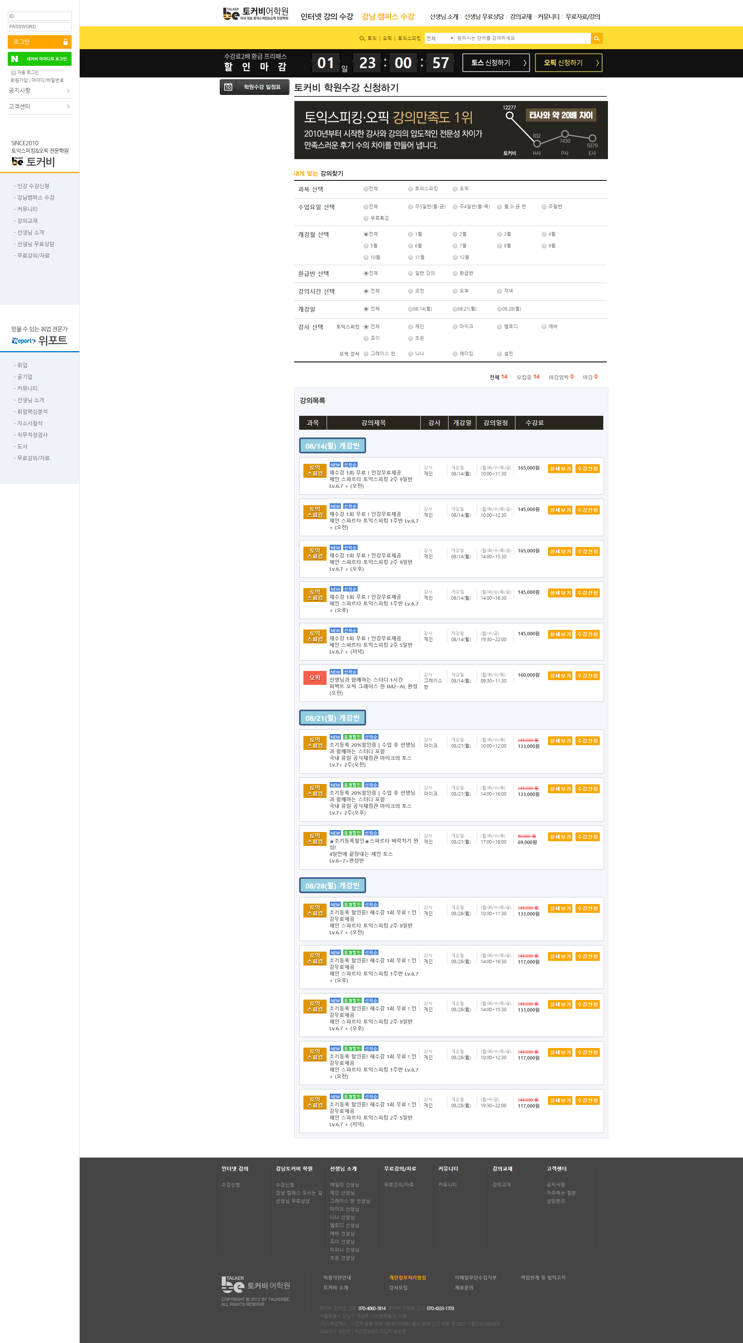Click the ID input field
This screenshot has width=743, height=1343.
tap(39, 16)
